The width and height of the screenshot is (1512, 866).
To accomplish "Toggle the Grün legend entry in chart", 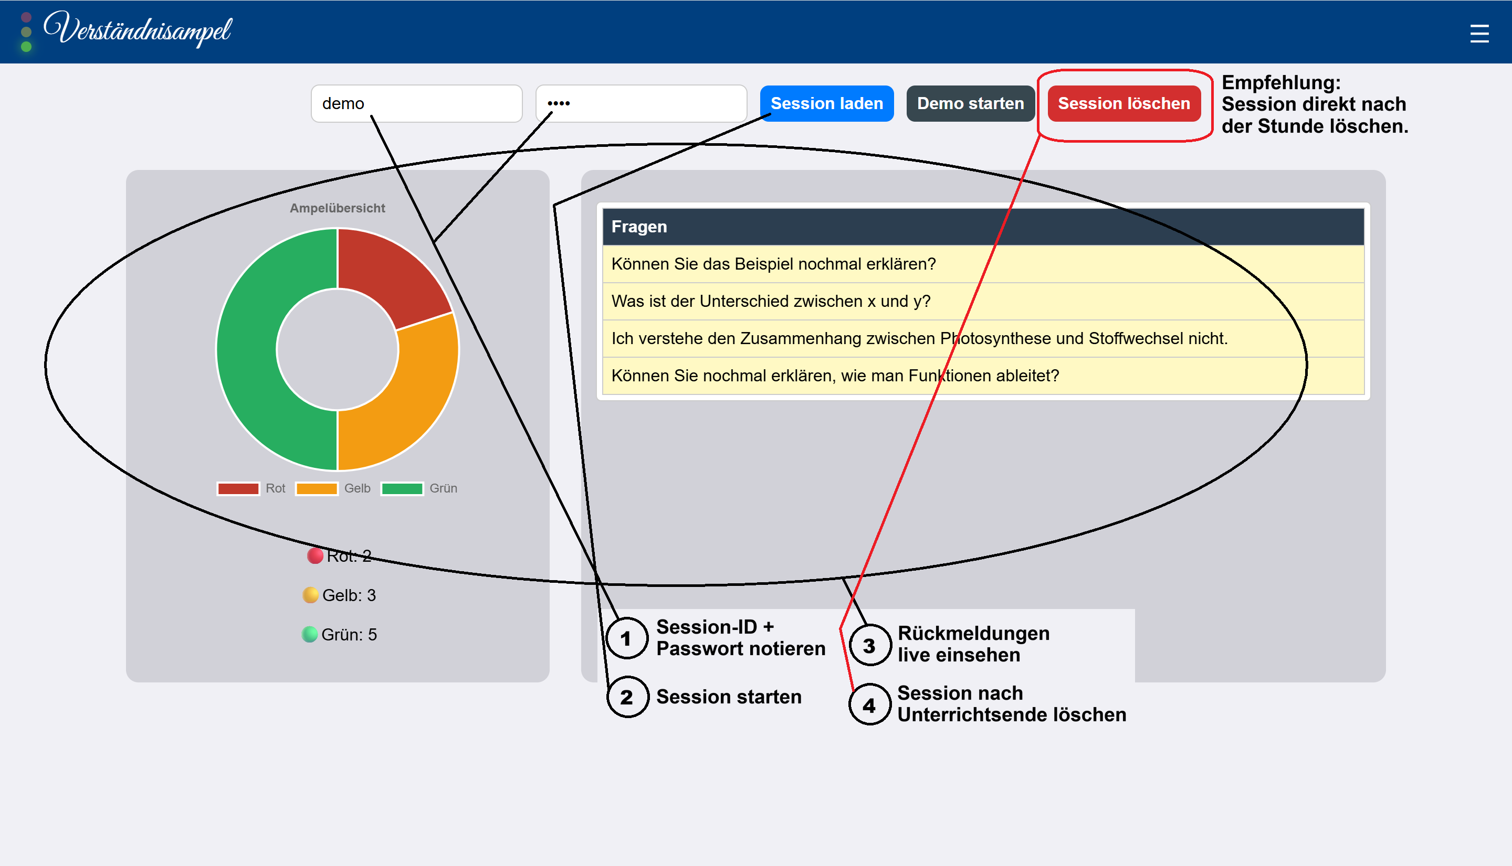I will 419,488.
